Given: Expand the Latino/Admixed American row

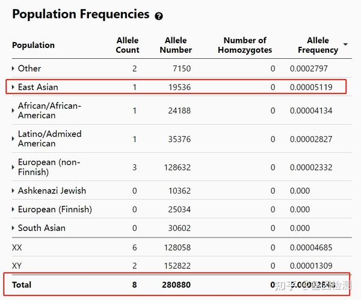Looking at the screenshot, I should point(13,139).
